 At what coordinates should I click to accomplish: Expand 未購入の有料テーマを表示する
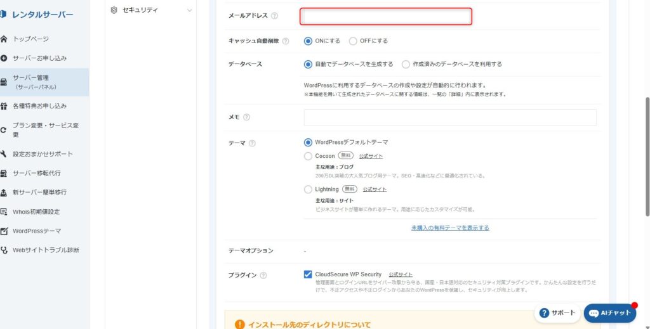pyautogui.click(x=449, y=228)
